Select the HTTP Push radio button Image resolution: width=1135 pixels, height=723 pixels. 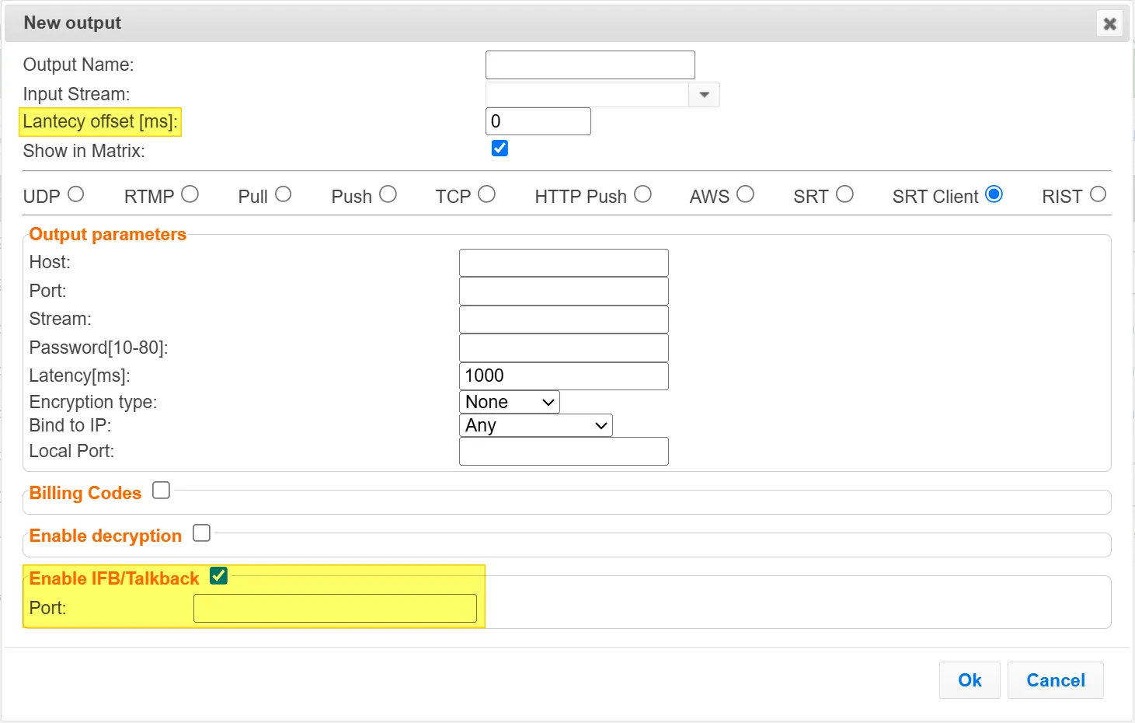click(642, 194)
